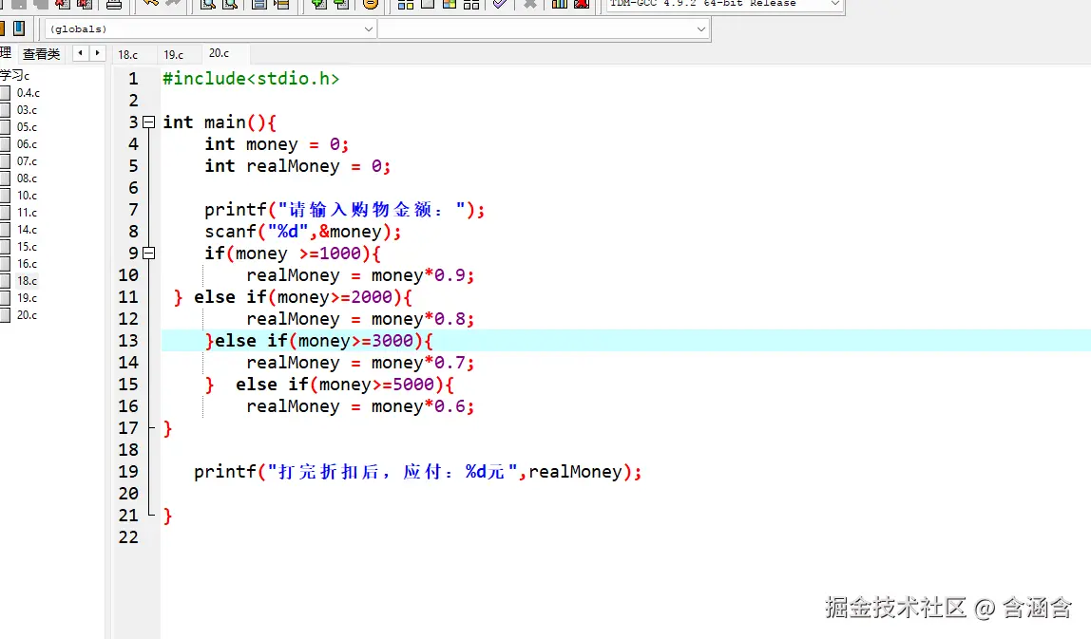Open the TDM-GCC compiler set dropdown
Viewport: 1091px width, 639px height.
tap(724, 4)
